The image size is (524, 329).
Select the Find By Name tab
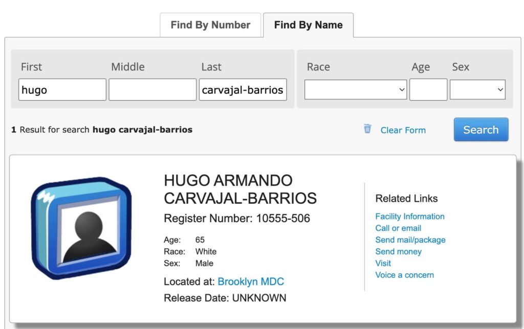(x=308, y=25)
